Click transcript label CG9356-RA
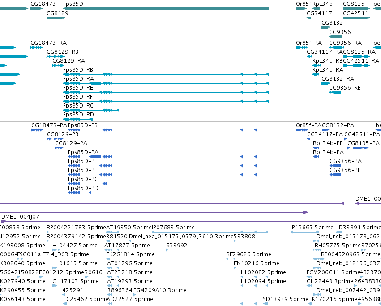The height and width of the screenshot is (306, 381). point(346,43)
